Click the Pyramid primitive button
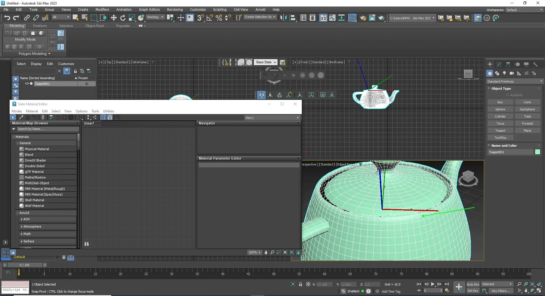The height and width of the screenshot is (296, 545). click(527, 123)
